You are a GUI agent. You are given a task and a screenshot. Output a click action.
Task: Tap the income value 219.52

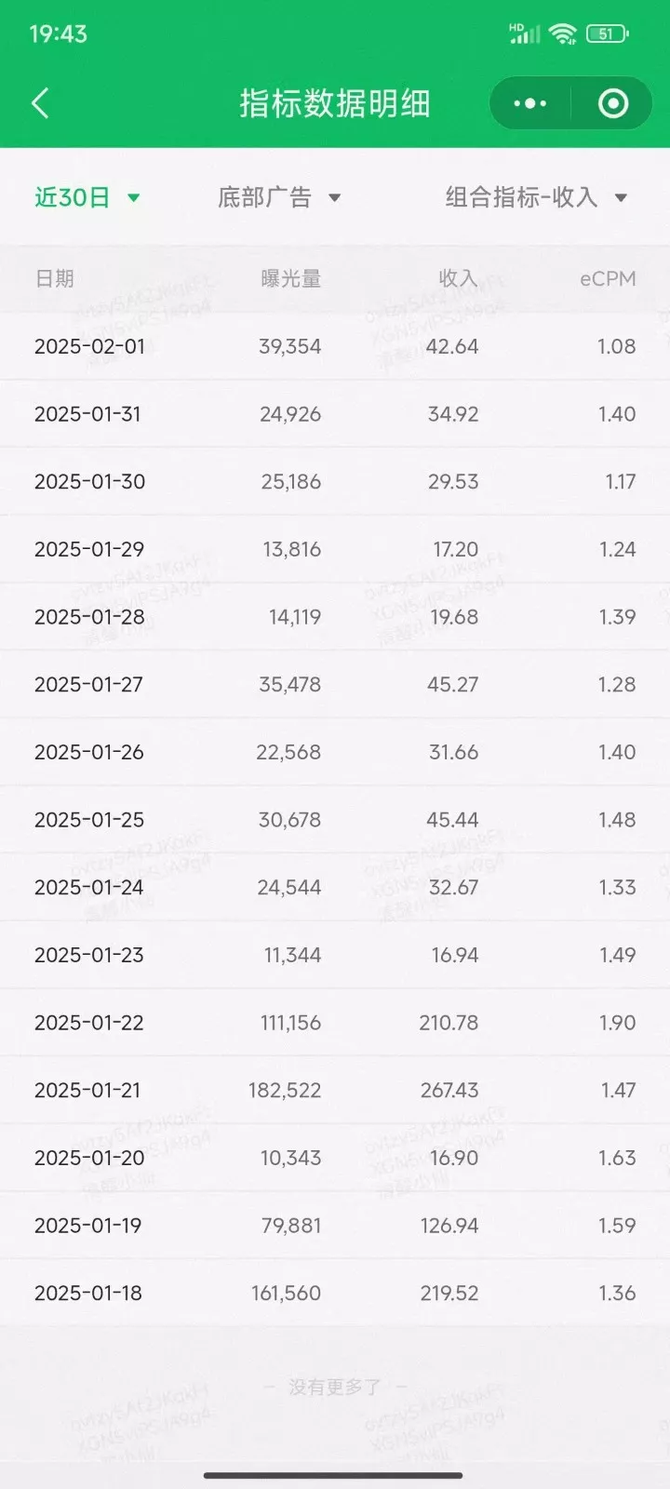449,1293
